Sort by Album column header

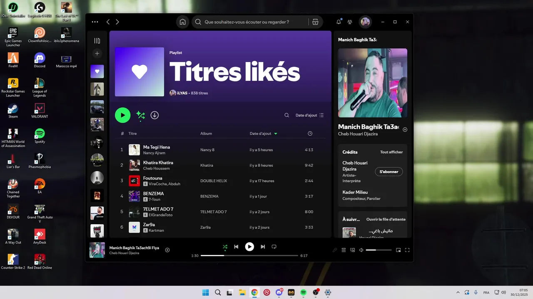click(206, 134)
